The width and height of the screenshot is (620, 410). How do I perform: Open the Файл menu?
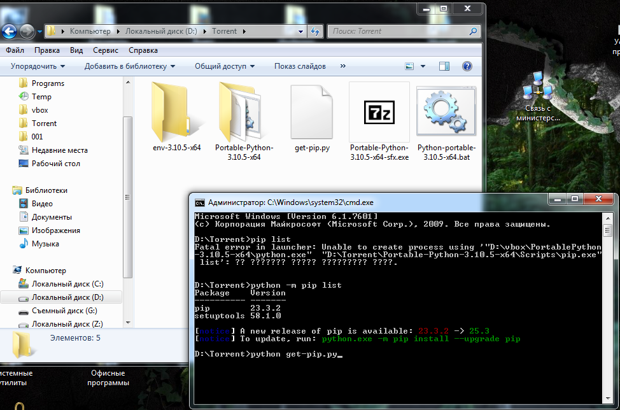(x=15, y=50)
